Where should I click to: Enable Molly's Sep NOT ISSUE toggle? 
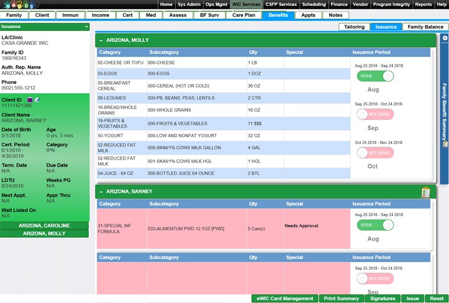(x=375, y=115)
